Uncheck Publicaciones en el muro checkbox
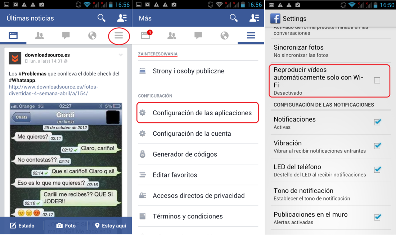 pyautogui.click(x=377, y=217)
